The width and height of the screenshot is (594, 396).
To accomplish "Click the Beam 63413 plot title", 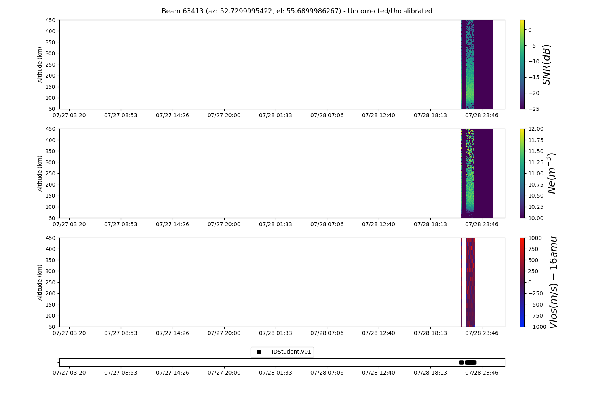I will 297,11.
